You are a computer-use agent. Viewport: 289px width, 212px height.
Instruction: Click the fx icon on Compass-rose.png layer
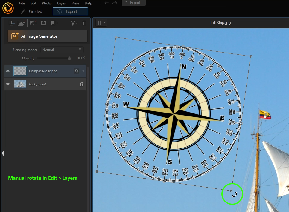point(76,71)
